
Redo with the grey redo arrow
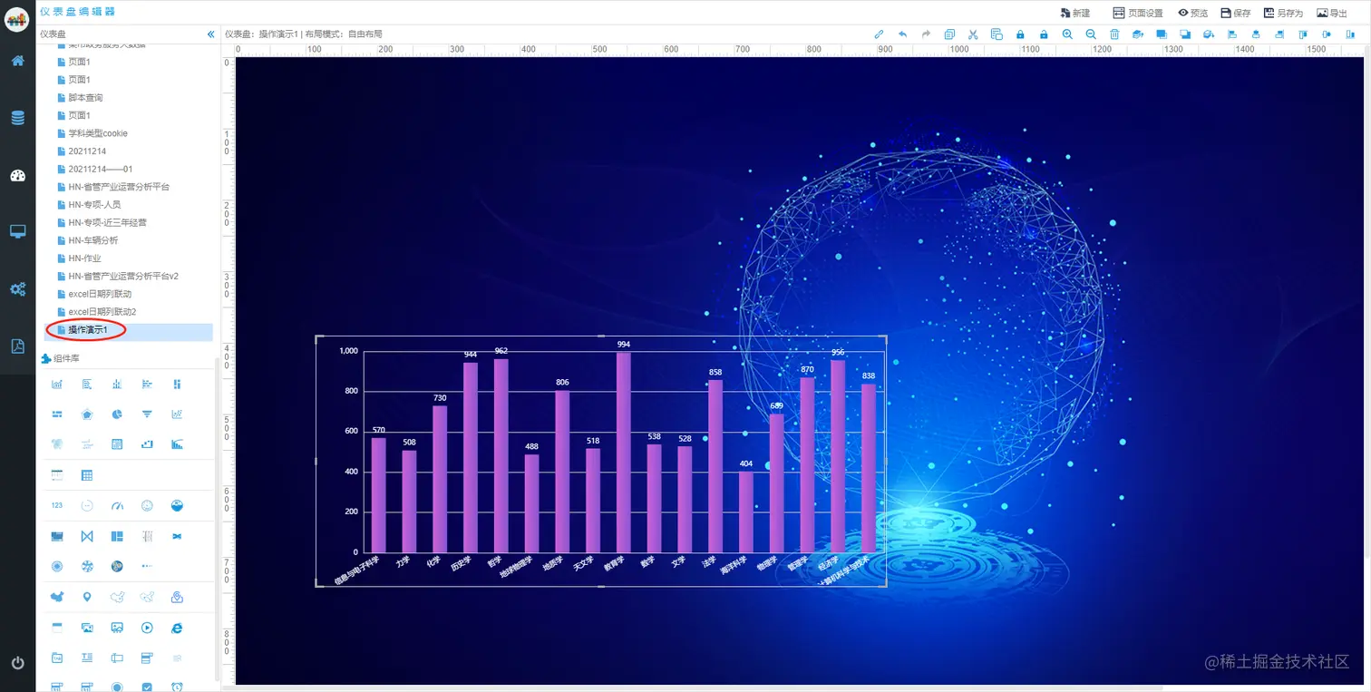click(926, 34)
